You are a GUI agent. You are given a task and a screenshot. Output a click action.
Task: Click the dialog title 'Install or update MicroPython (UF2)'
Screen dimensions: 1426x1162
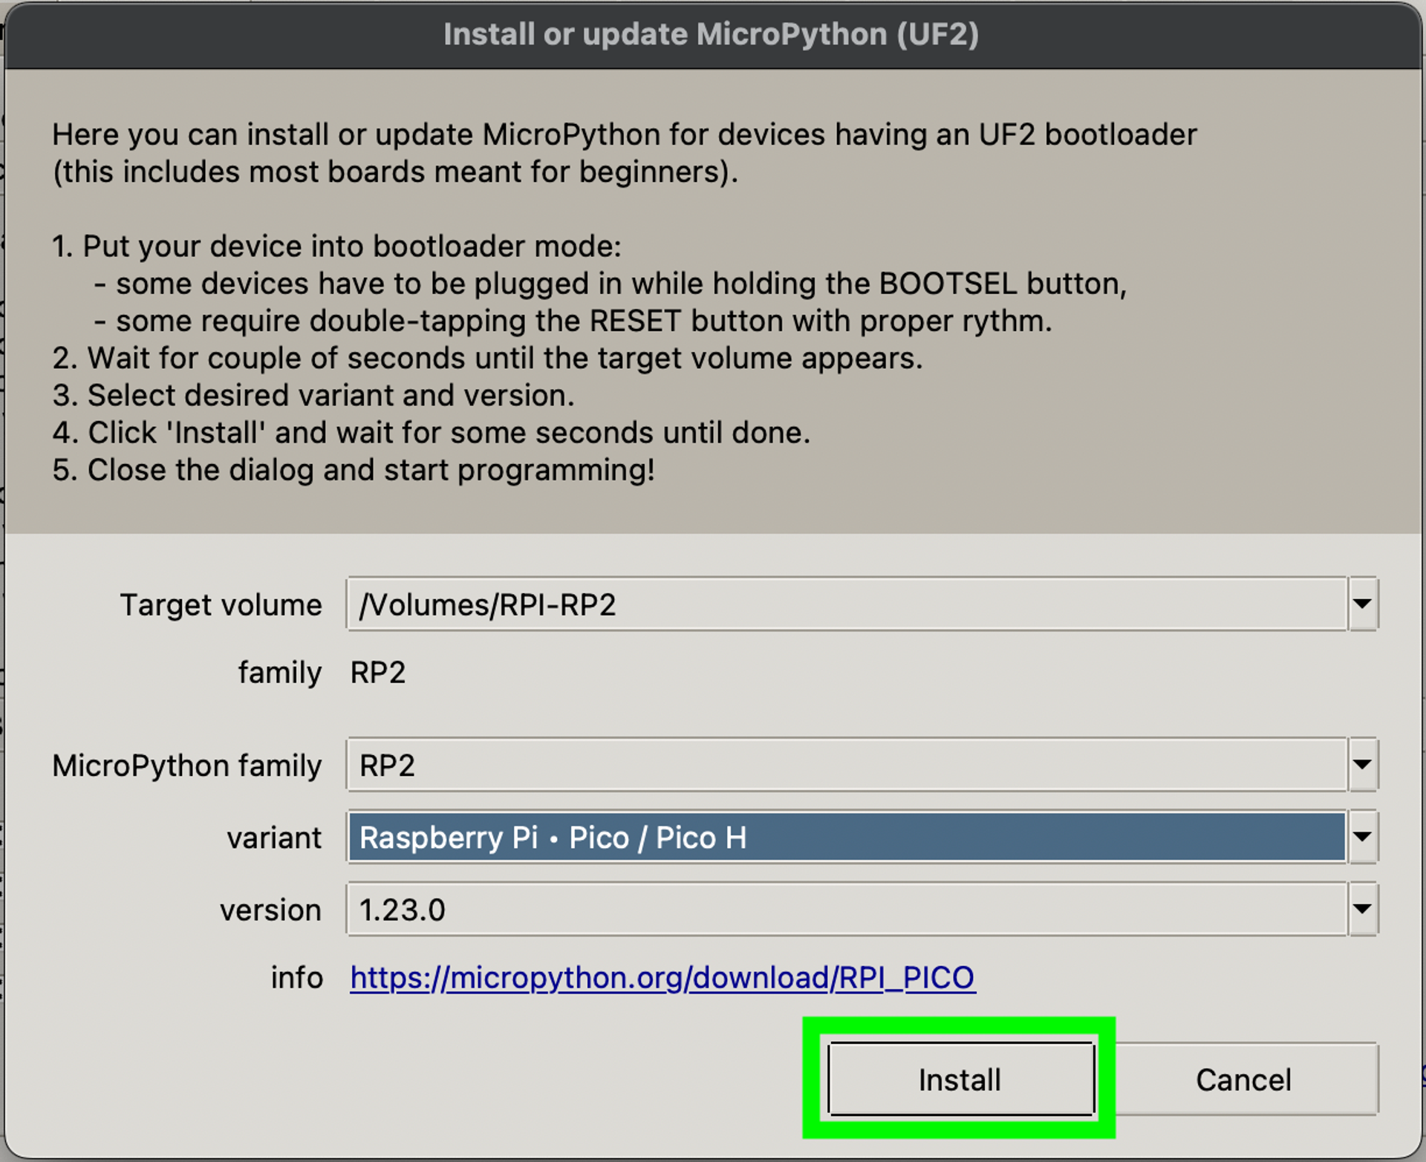pyautogui.click(x=711, y=34)
